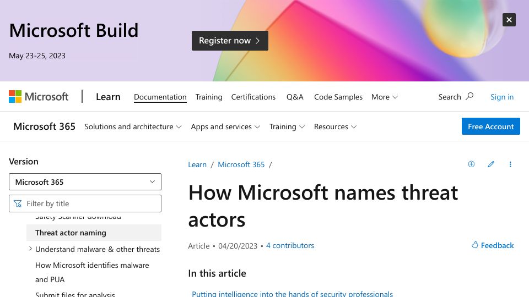Open Code Samples in the navigation

click(338, 97)
